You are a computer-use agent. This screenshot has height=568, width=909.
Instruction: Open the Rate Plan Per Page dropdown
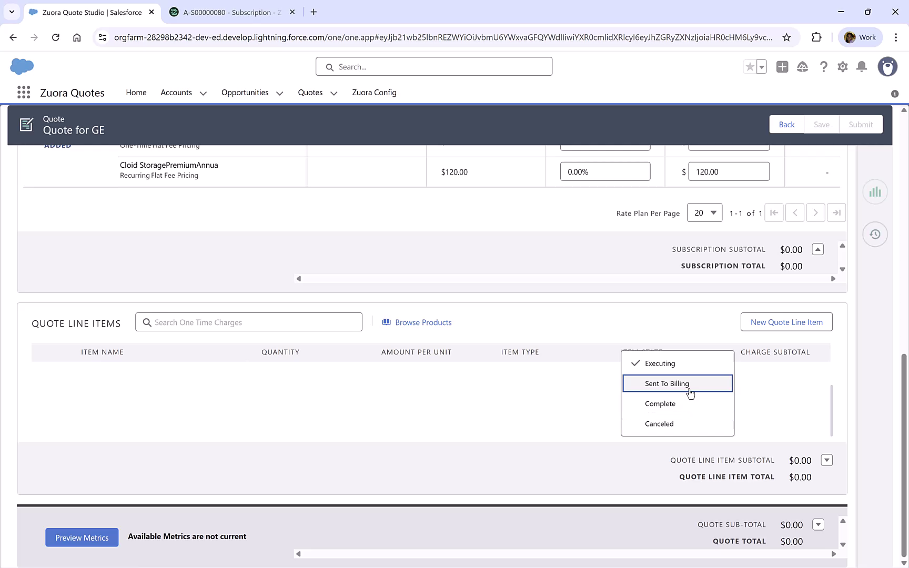(x=704, y=212)
